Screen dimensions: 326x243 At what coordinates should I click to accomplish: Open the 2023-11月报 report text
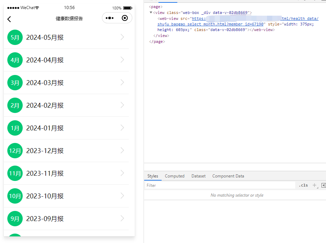click(45, 173)
